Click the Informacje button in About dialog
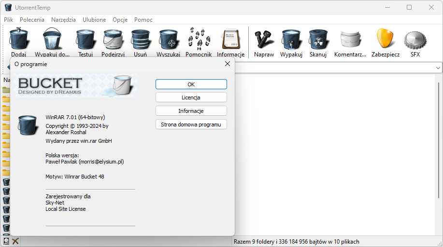The width and height of the screenshot is (443, 247). [x=191, y=110]
